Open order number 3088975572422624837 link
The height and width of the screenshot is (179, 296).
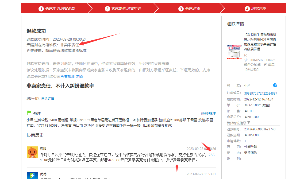point(260,94)
